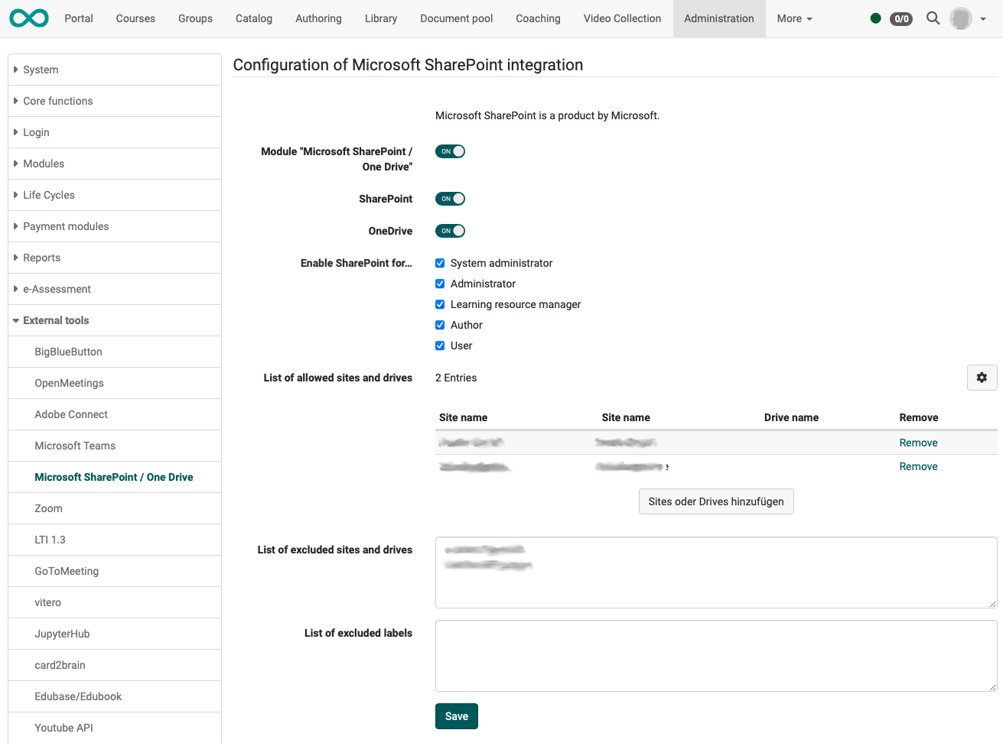Open the Video Collection tab
The width and height of the screenshot is (1003, 743).
[622, 18]
